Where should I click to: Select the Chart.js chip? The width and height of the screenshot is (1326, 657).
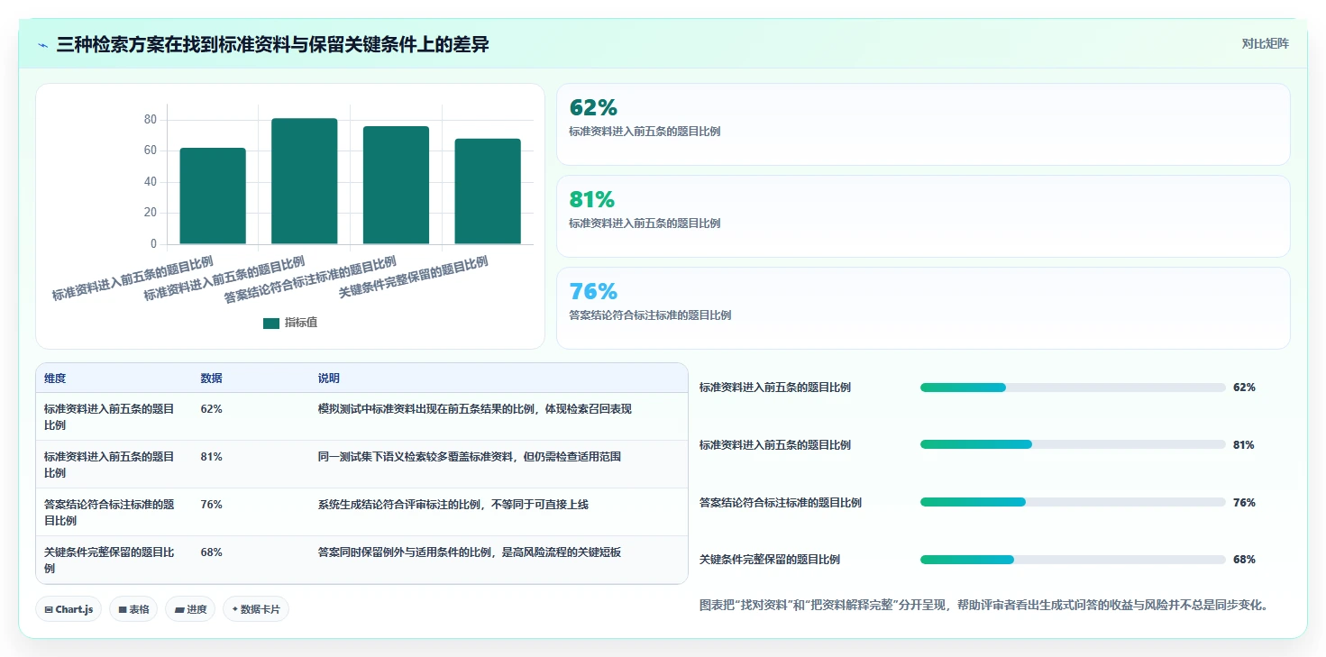(x=69, y=609)
